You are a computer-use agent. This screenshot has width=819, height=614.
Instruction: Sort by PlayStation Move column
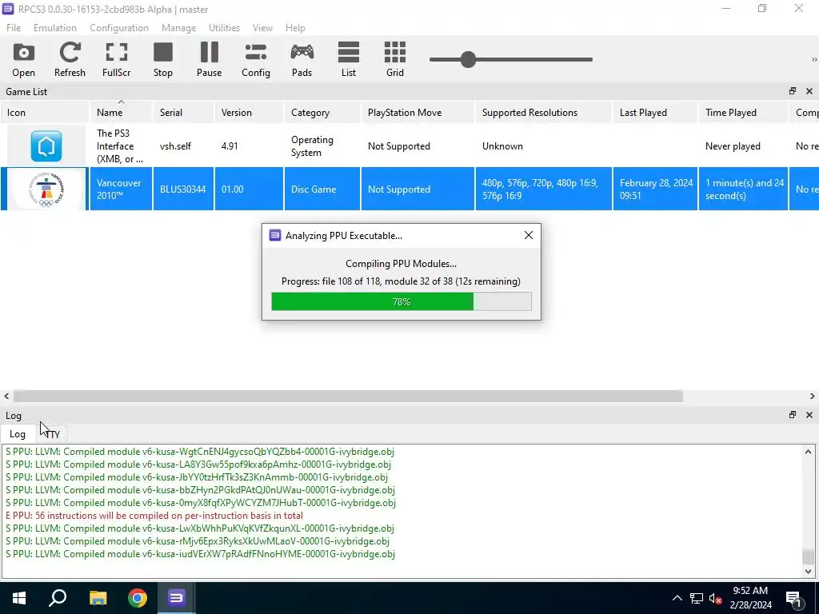pos(417,112)
